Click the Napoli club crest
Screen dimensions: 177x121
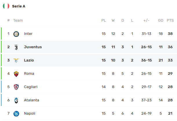(x=16, y=113)
